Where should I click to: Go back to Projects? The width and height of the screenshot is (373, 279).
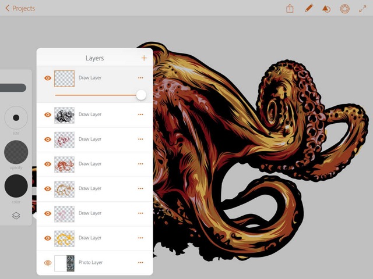pos(20,8)
